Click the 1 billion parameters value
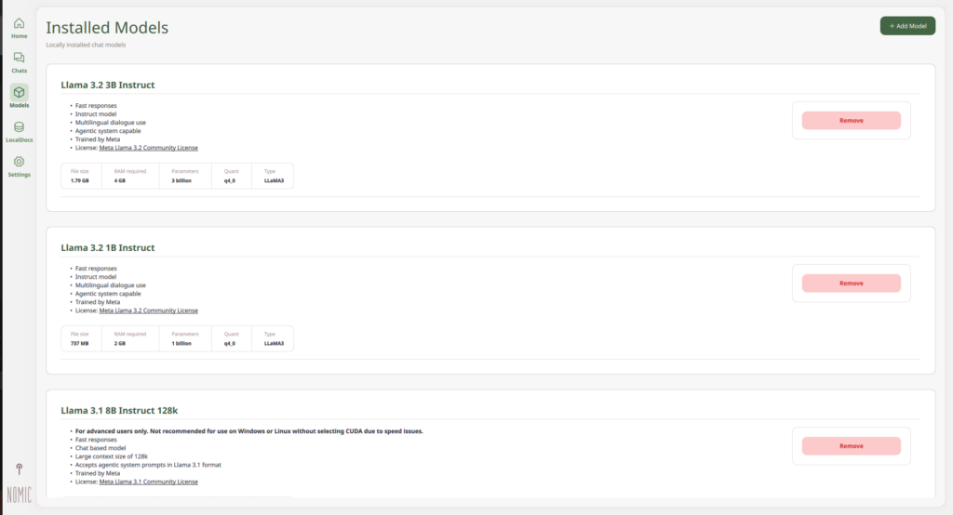The width and height of the screenshot is (953, 515). pos(181,343)
